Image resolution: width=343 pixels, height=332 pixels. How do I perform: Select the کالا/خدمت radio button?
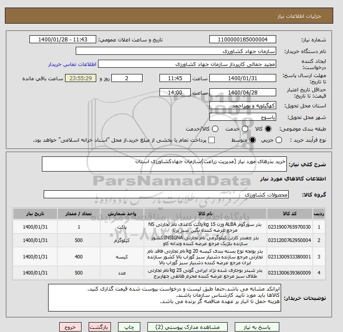[215, 129]
